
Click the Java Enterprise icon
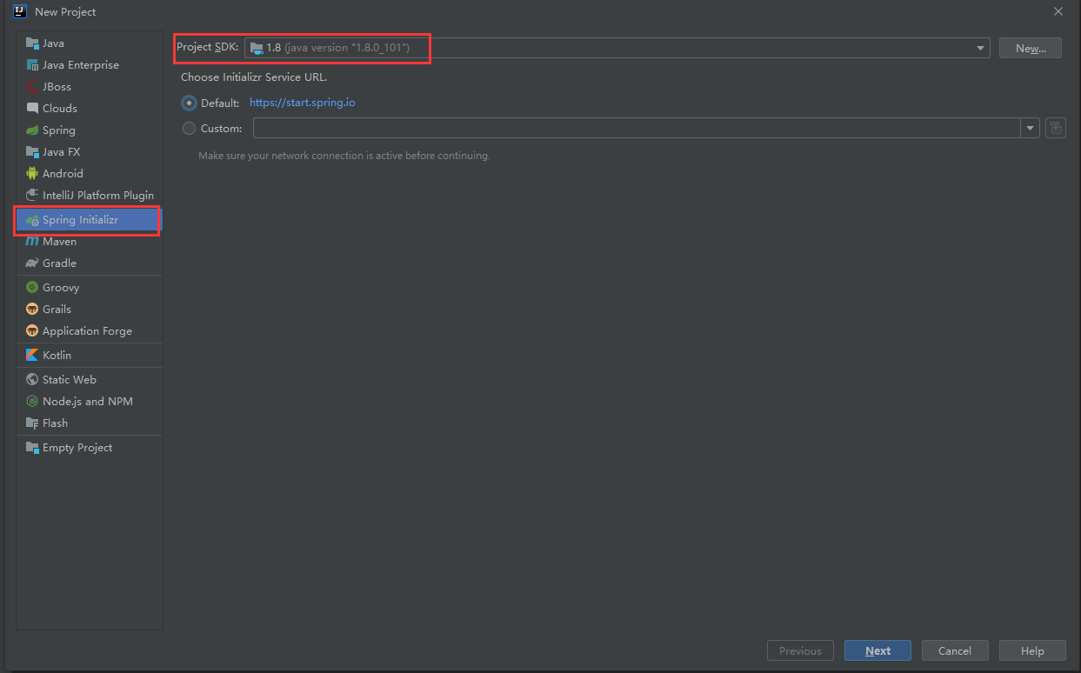[x=32, y=65]
